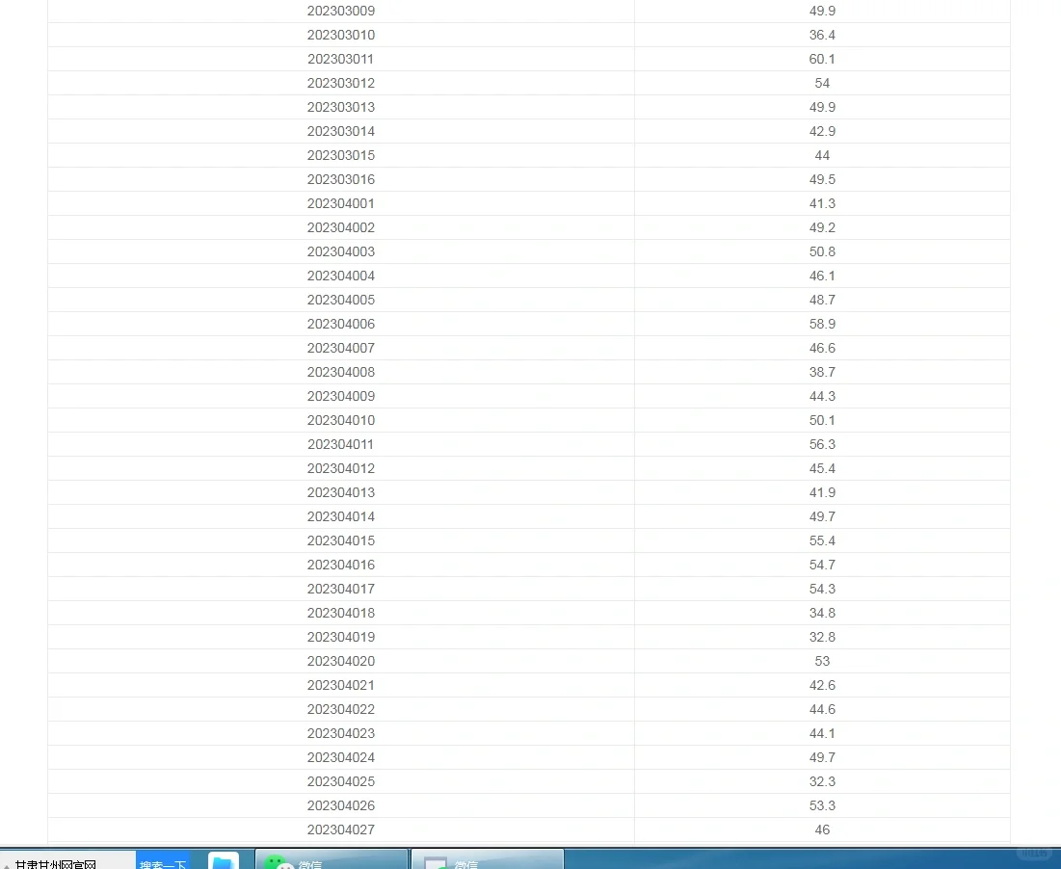Click score 56.3 in row 202304011
The image size is (1061, 869).
click(x=822, y=444)
